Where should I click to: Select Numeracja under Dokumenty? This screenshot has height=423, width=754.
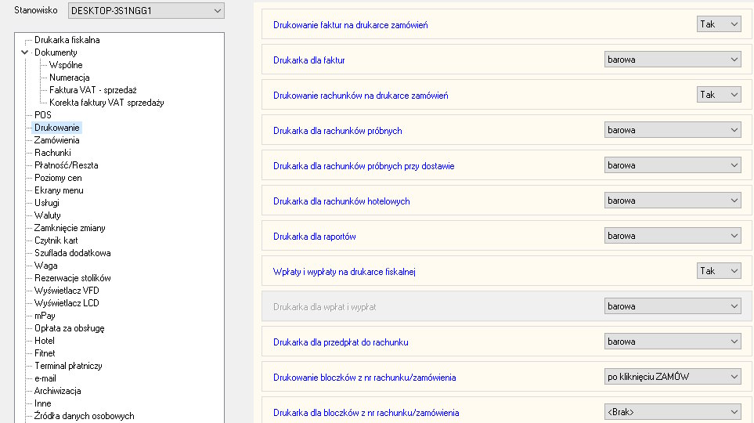point(69,78)
